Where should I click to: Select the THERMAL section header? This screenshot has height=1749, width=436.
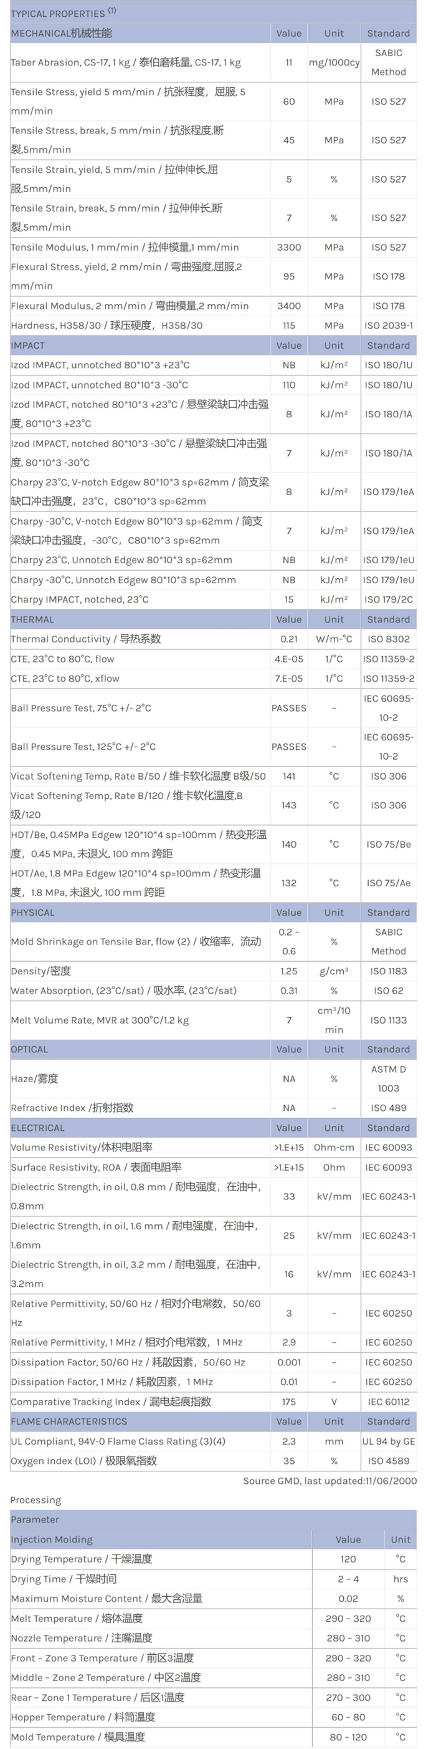pyautogui.click(x=32, y=619)
